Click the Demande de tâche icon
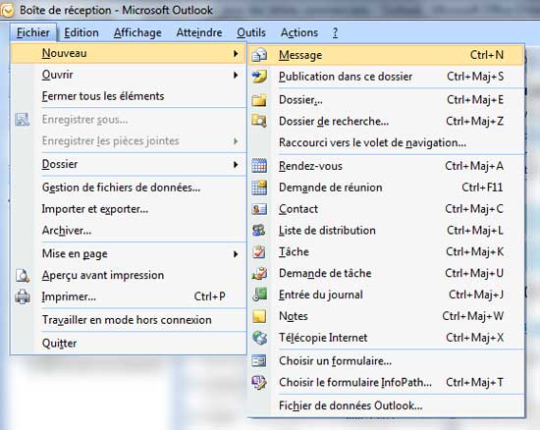The width and height of the screenshot is (540, 430). coord(259,273)
